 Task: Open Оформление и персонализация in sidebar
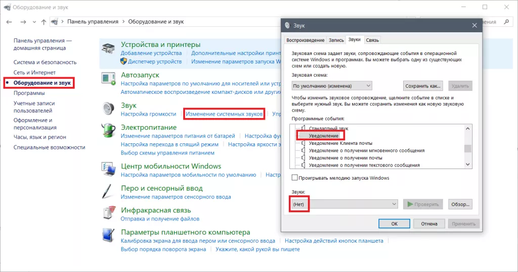35,124
